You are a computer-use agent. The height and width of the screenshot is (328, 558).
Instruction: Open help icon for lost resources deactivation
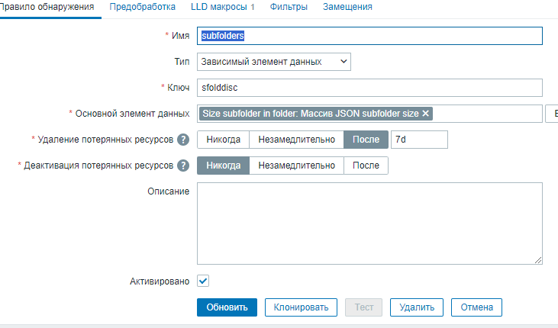pyautogui.click(x=183, y=166)
